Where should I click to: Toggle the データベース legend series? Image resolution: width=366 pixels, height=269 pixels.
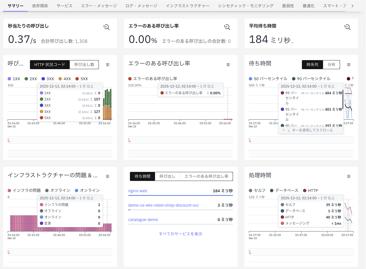tap(284, 191)
